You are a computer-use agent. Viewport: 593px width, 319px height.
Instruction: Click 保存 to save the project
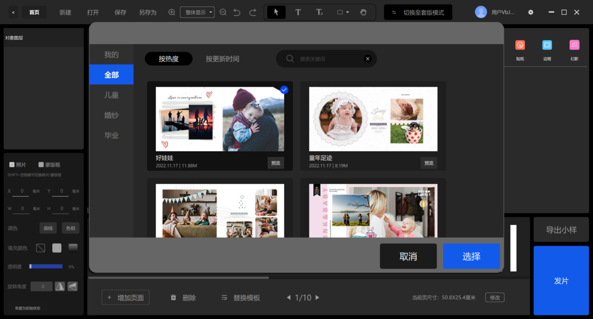120,12
